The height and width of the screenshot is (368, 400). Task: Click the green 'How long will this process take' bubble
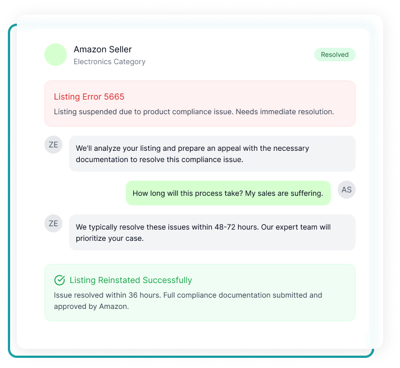pyautogui.click(x=228, y=193)
